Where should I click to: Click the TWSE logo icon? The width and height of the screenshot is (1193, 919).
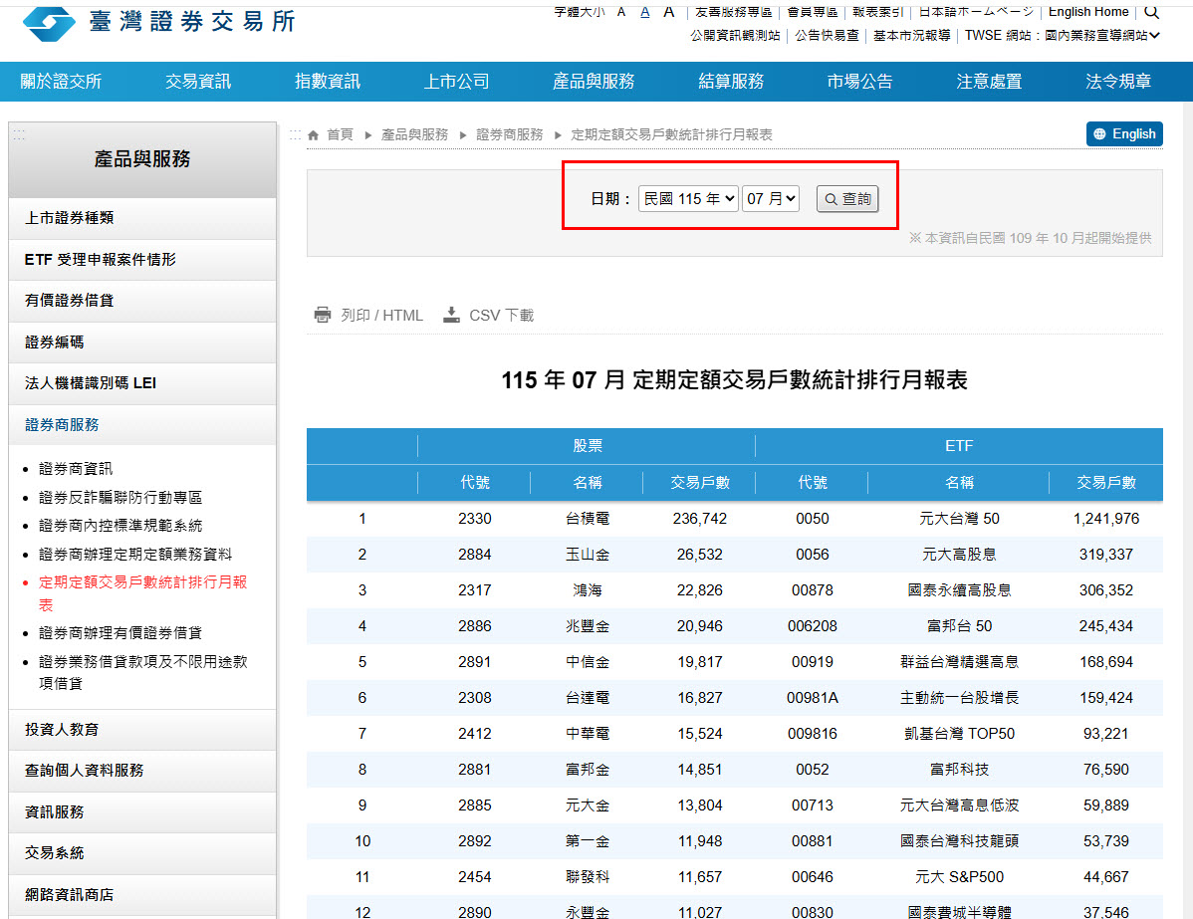coord(49,23)
